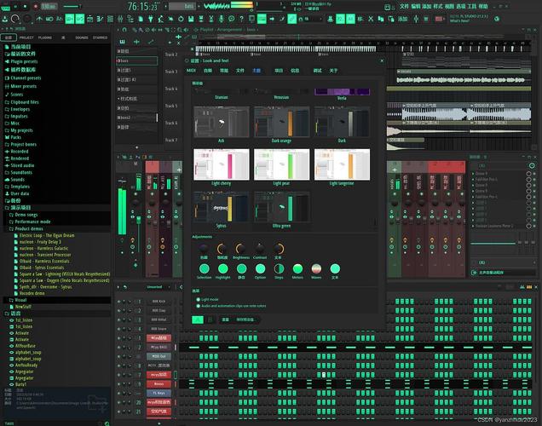
Task: Click the ALL tab in the browser
Action: pyautogui.click(x=9, y=37)
